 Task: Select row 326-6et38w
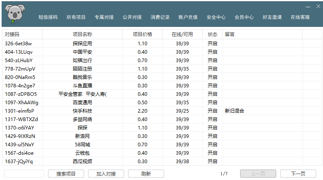click(x=162, y=44)
